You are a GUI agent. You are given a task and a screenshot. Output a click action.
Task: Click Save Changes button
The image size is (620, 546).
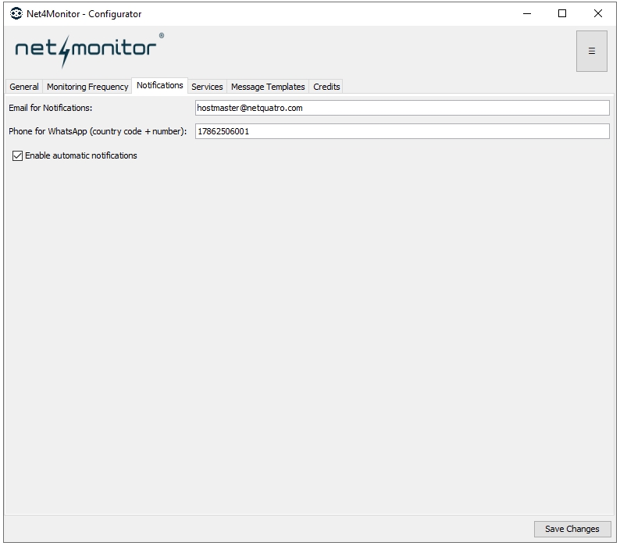pos(572,529)
